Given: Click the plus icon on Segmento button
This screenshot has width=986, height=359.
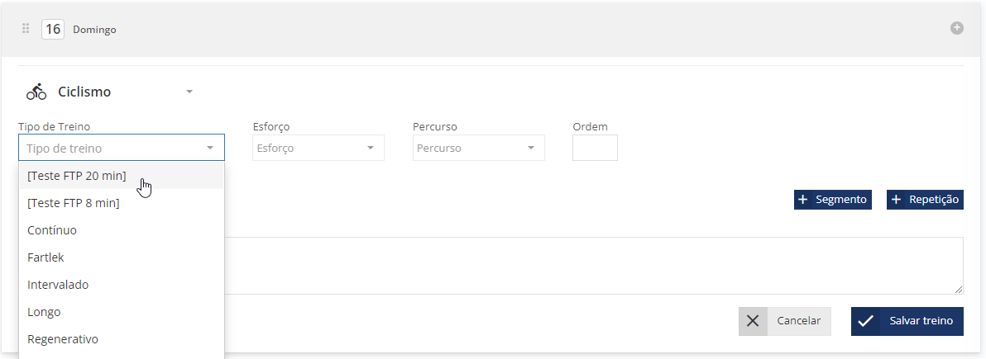Looking at the screenshot, I should point(802,200).
